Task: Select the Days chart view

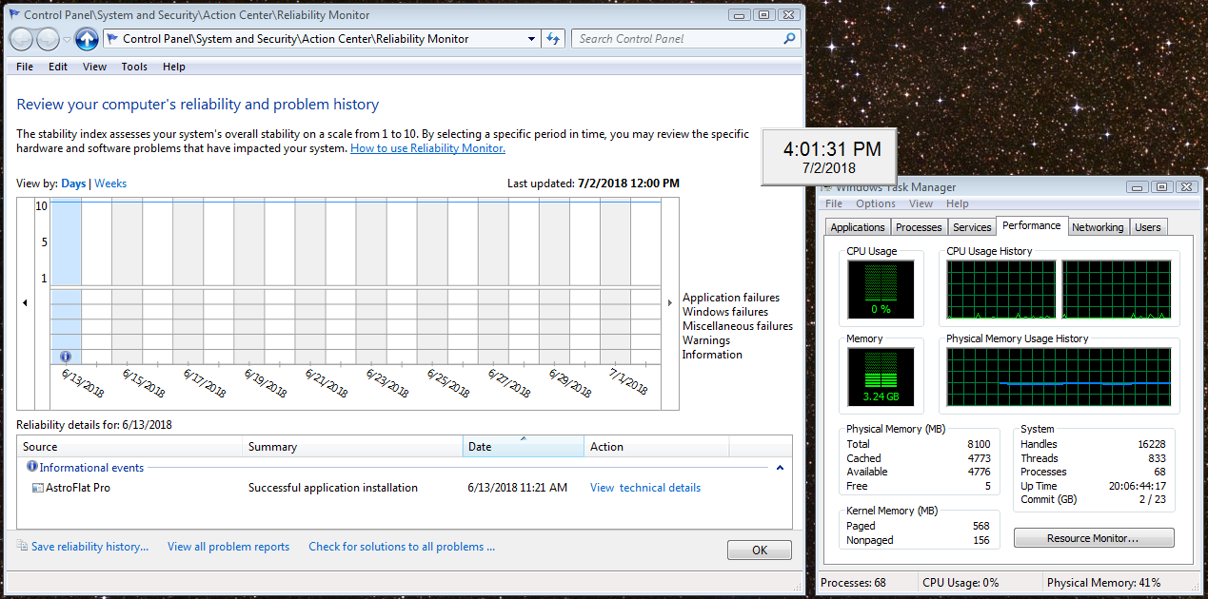Action: [x=73, y=184]
